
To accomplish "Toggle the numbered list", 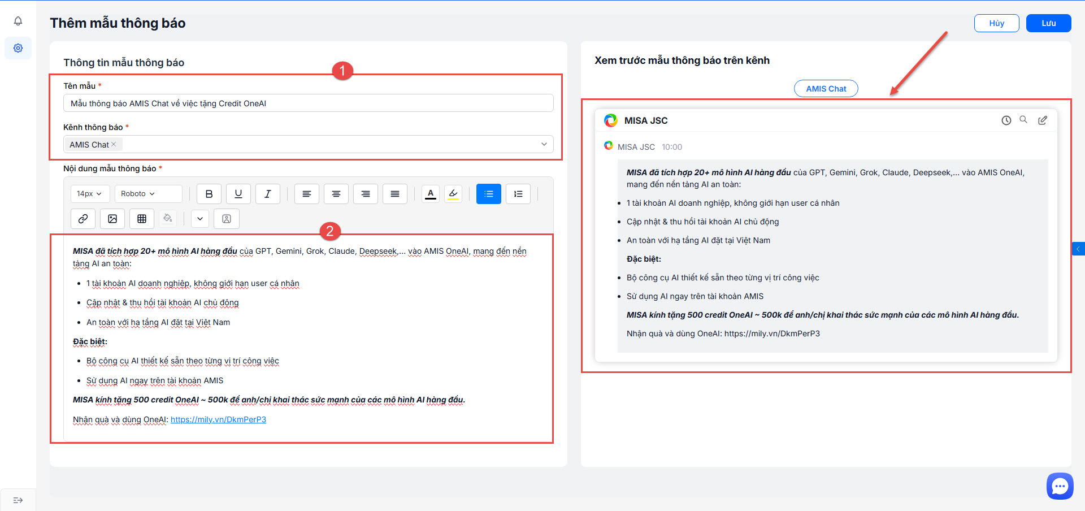I will click(x=518, y=194).
